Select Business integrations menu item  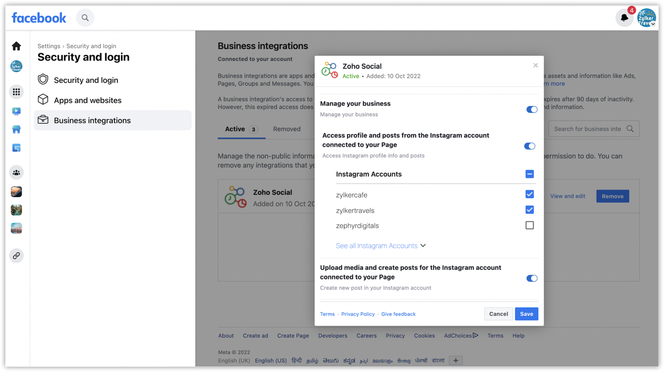(112, 120)
